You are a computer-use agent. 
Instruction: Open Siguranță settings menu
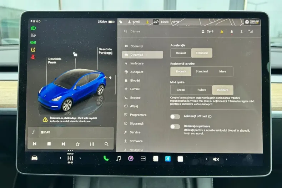143,123
